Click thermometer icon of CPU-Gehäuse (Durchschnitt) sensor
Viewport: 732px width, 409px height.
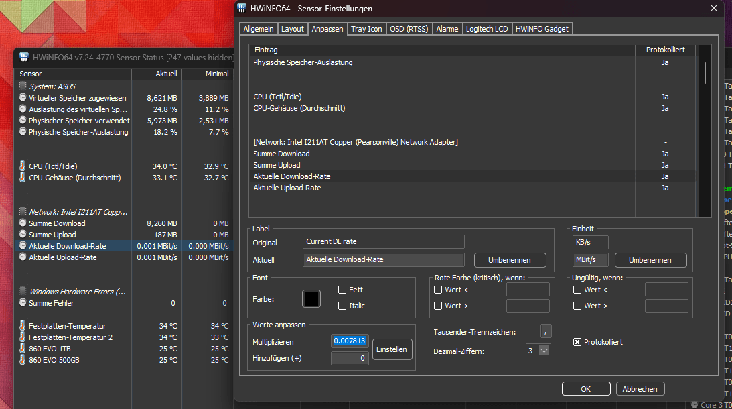pos(22,177)
